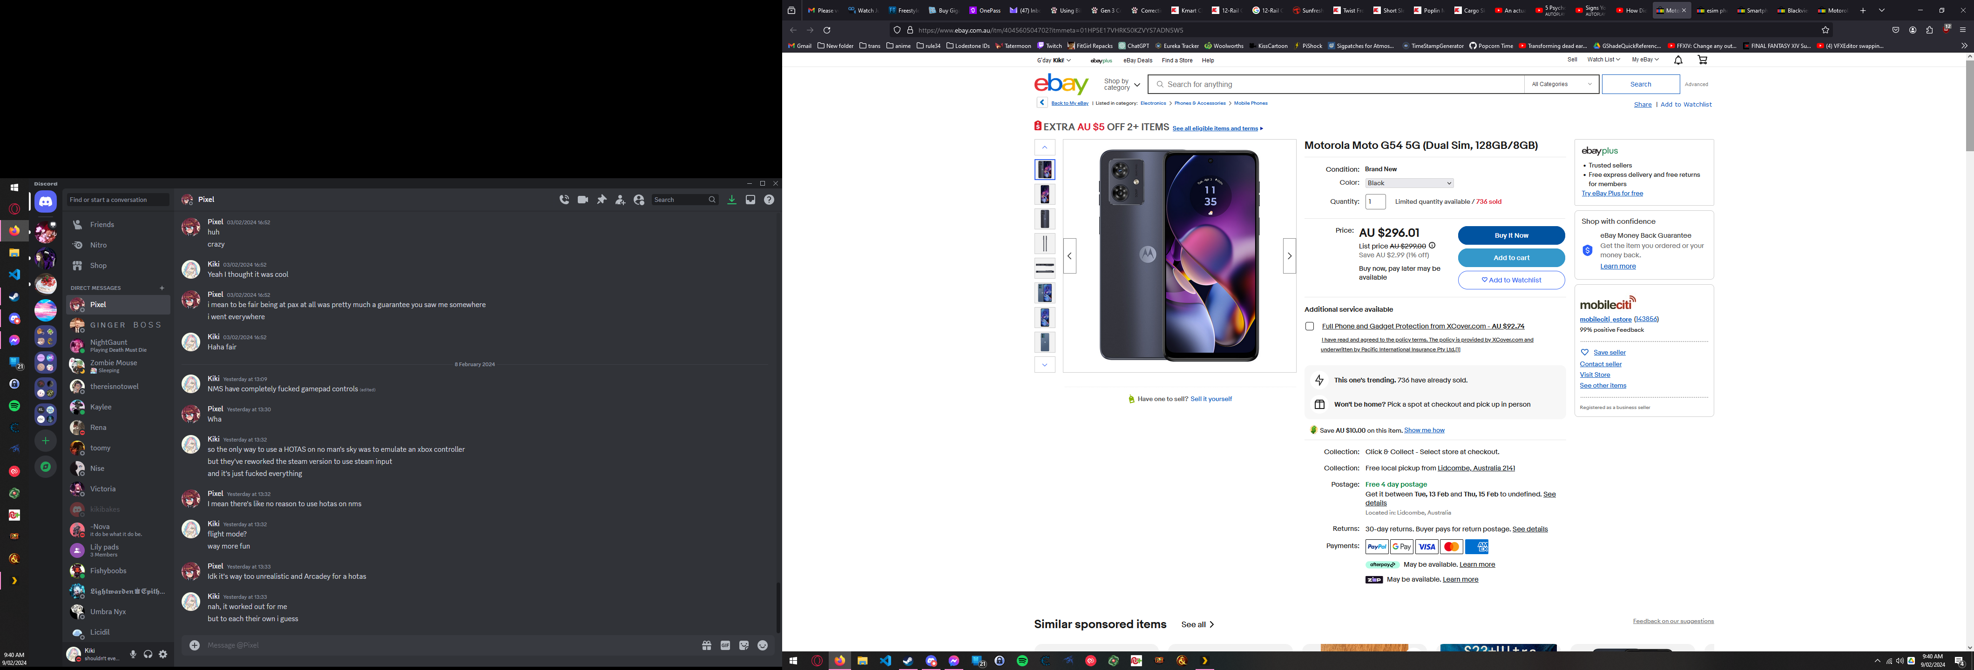List all Firefox tabs dropdown
Screen dimensions: 1974x670
pos(1881,11)
